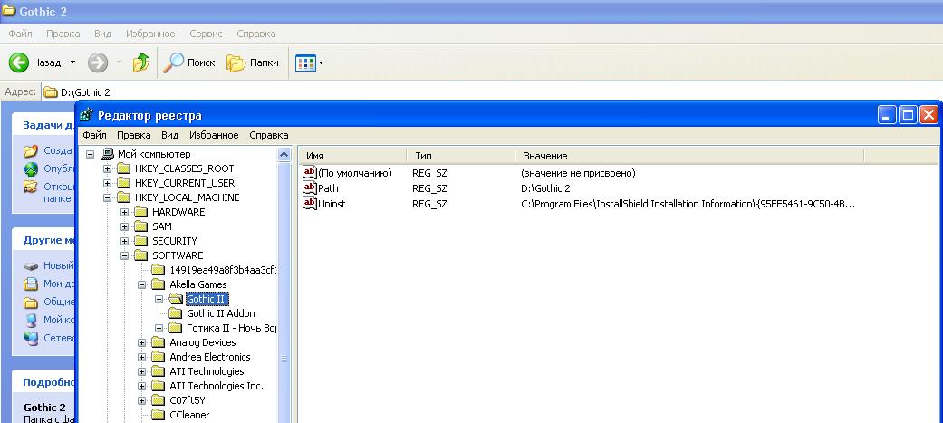The height and width of the screenshot is (423, 943).
Task: Select the Мой компьютер computer icon
Action: (x=108, y=154)
